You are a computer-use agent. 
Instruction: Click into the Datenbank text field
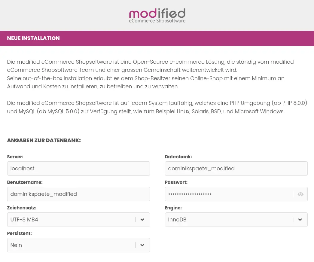[x=236, y=169]
